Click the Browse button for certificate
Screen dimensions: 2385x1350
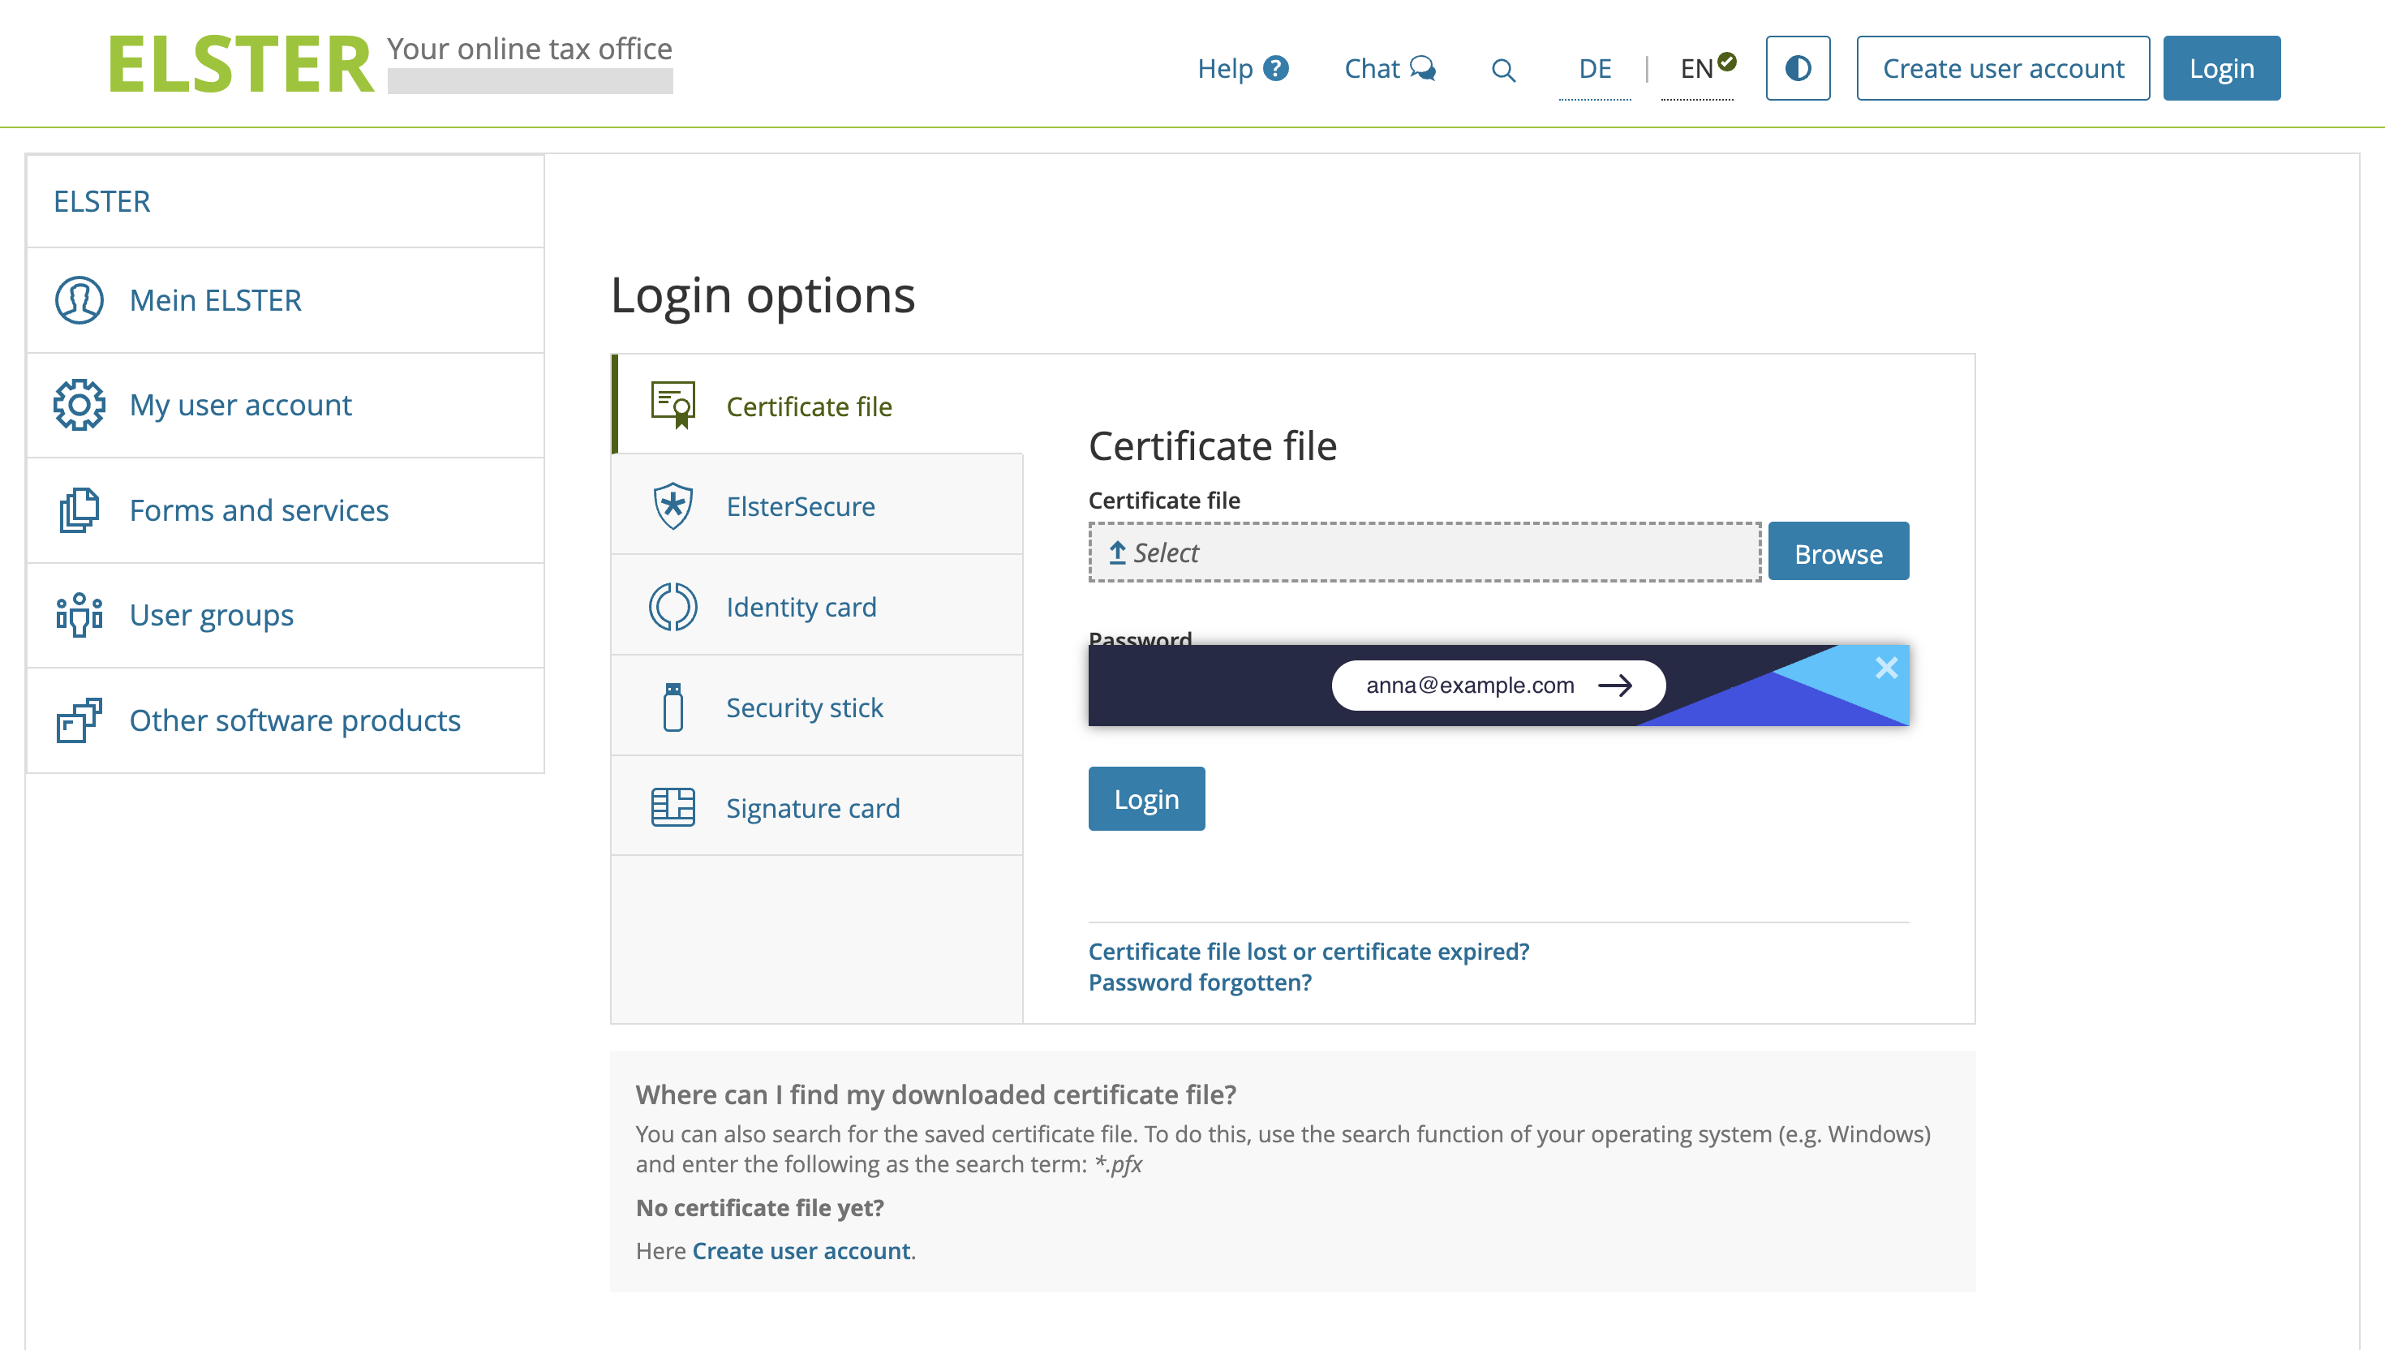tap(1838, 552)
